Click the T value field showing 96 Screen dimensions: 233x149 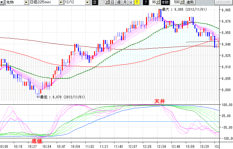point(153,2)
